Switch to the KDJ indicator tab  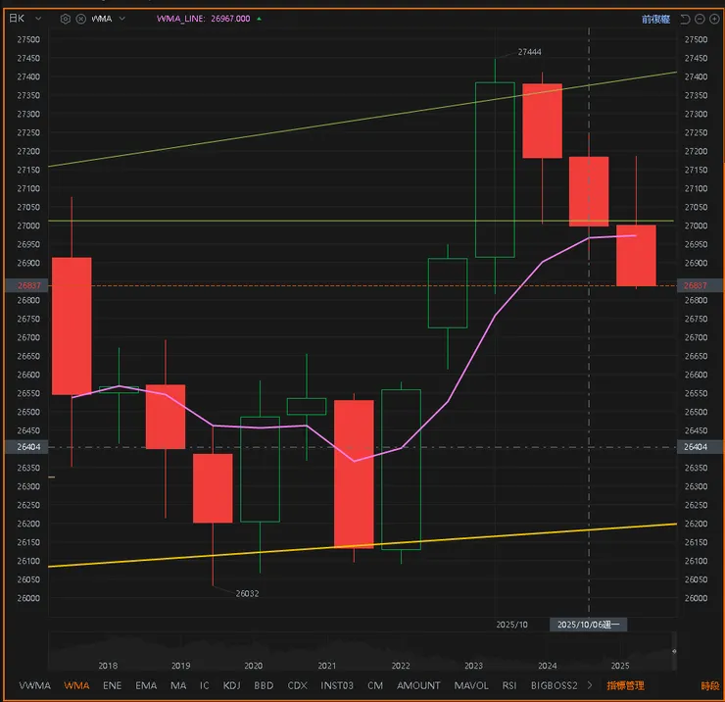pyautogui.click(x=231, y=685)
